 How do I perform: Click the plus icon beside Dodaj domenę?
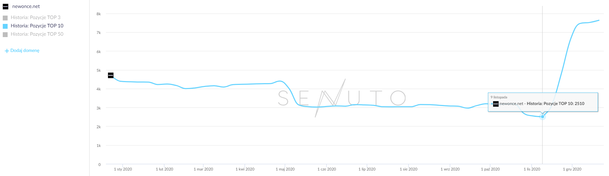coord(7,51)
